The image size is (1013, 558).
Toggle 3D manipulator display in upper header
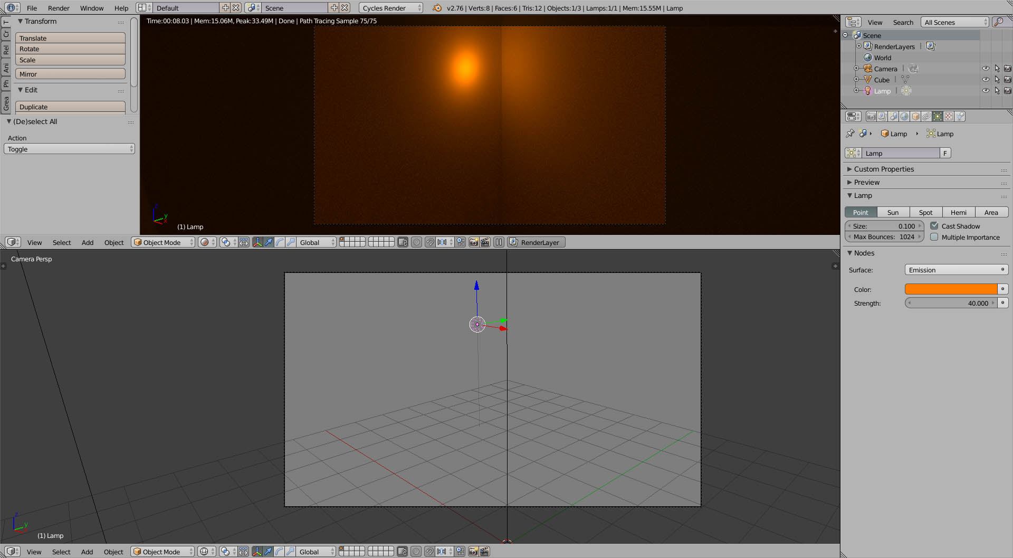[257, 242]
